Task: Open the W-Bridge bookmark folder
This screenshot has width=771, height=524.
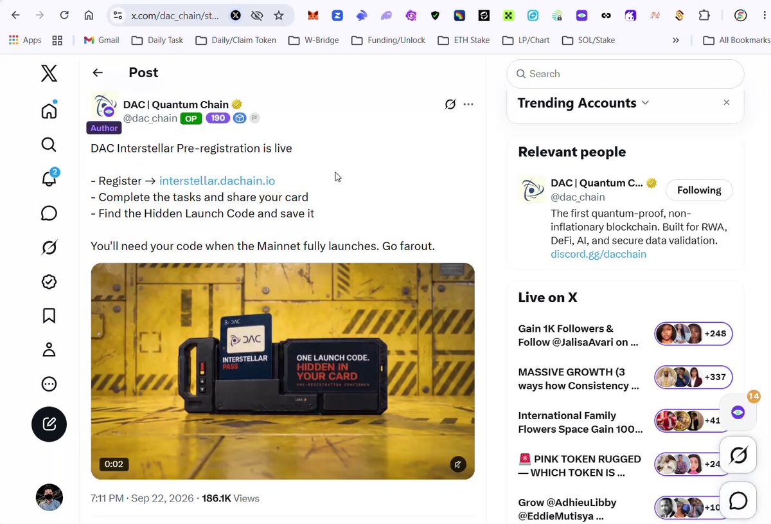Action: [314, 40]
